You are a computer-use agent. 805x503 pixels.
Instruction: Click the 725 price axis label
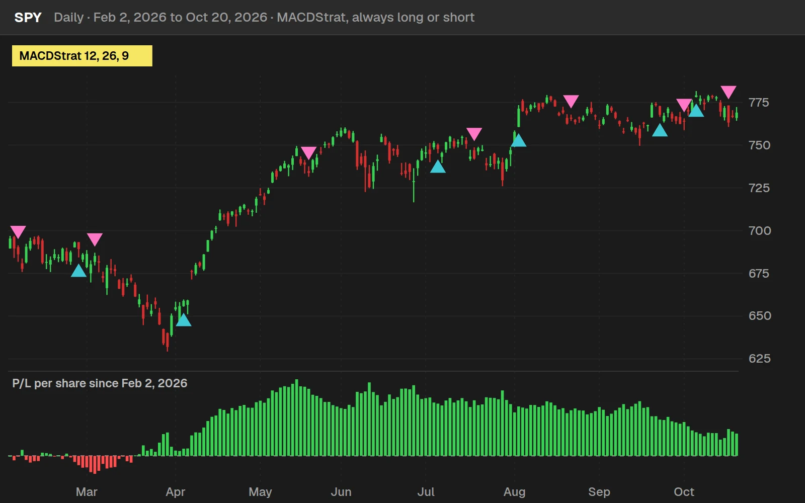click(759, 188)
